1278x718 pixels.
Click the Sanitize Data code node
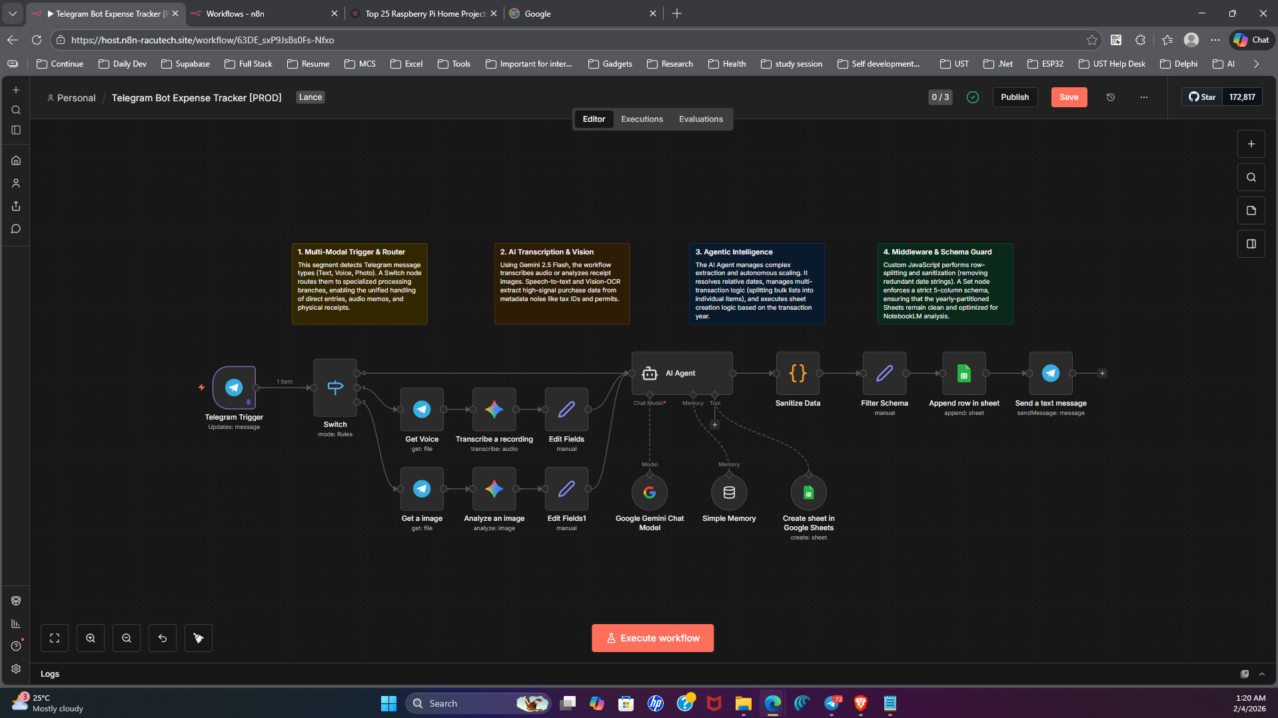(798, 373)
